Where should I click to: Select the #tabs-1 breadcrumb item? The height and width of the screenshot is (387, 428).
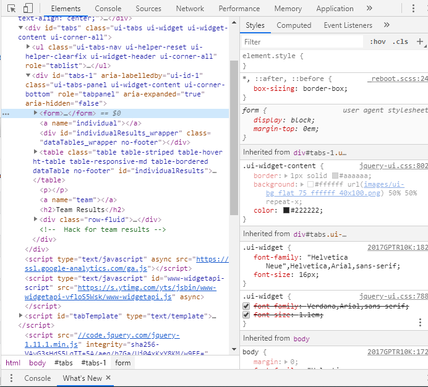click(93, 363)
